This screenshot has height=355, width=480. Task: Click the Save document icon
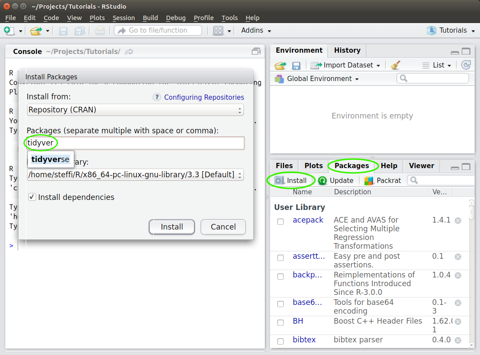pos(63,30)
